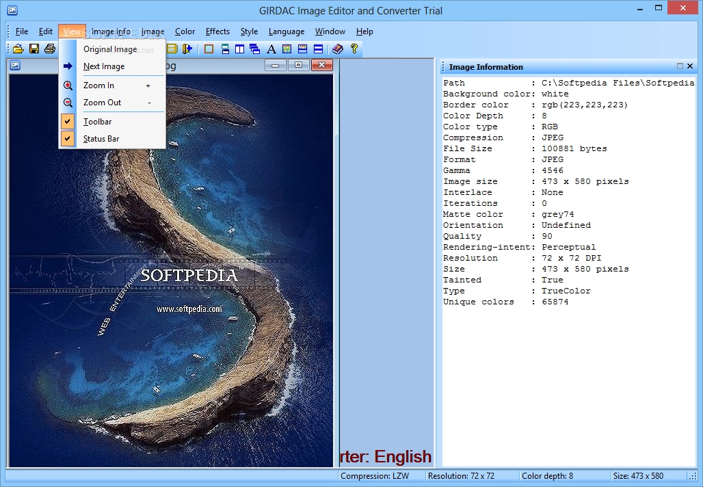
Task: Maximize the image document child window
Action: (x=299, y=66)
